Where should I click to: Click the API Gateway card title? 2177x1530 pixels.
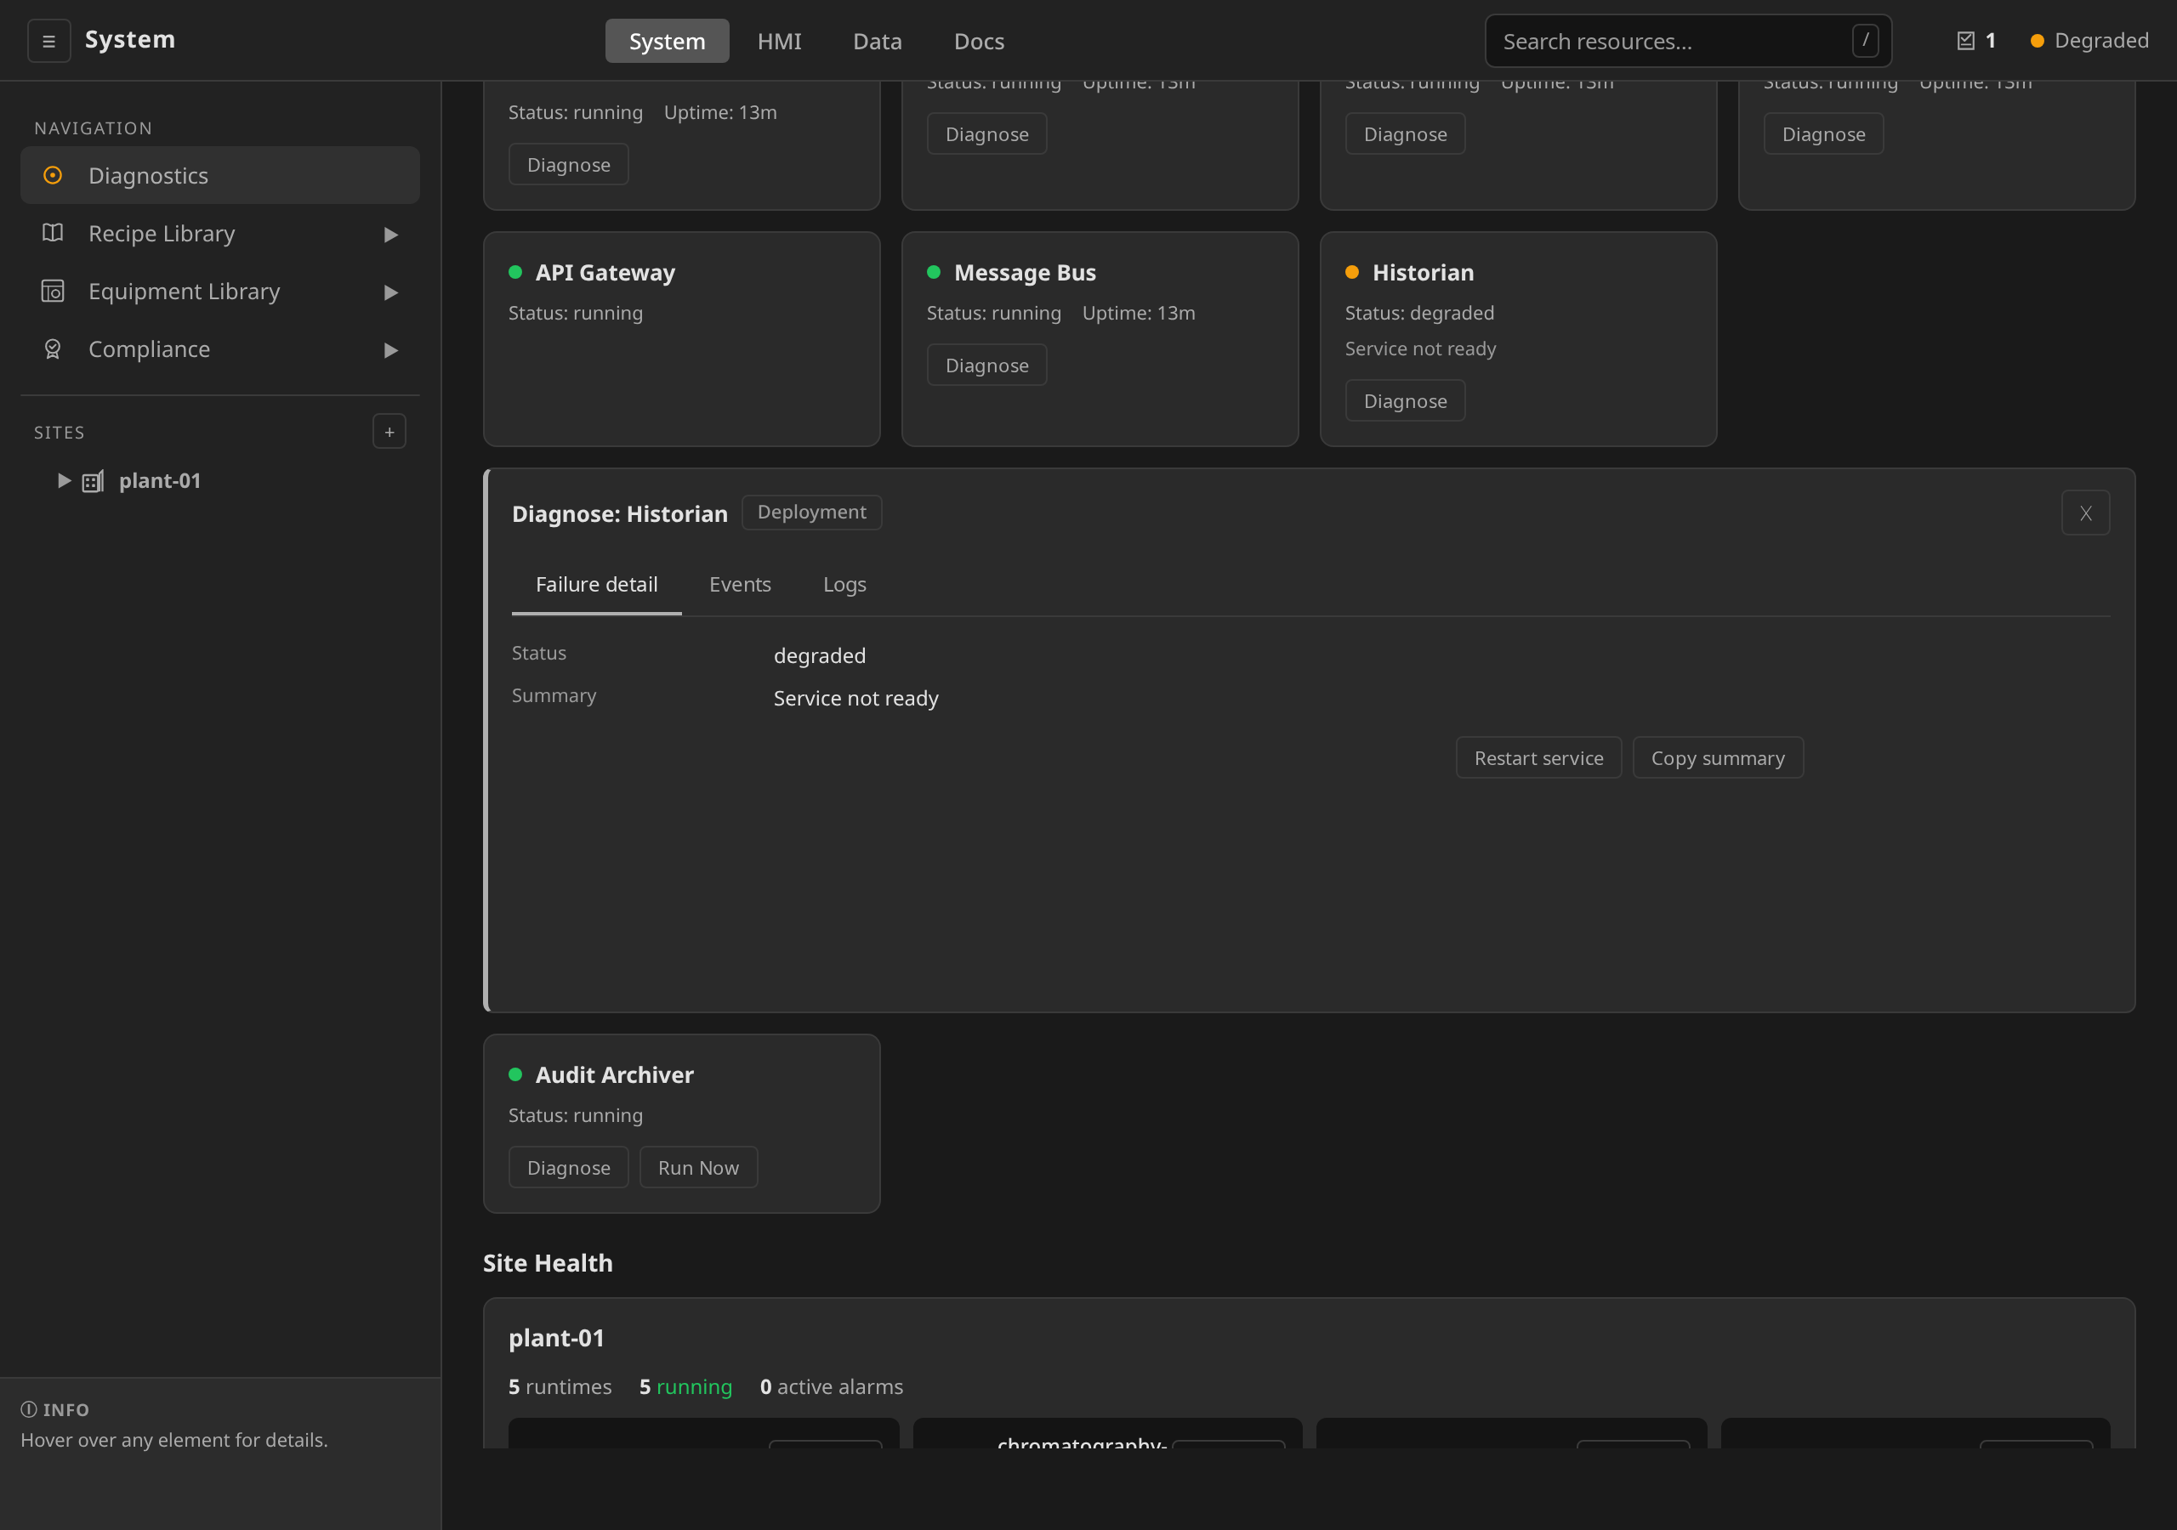(605, 272)
